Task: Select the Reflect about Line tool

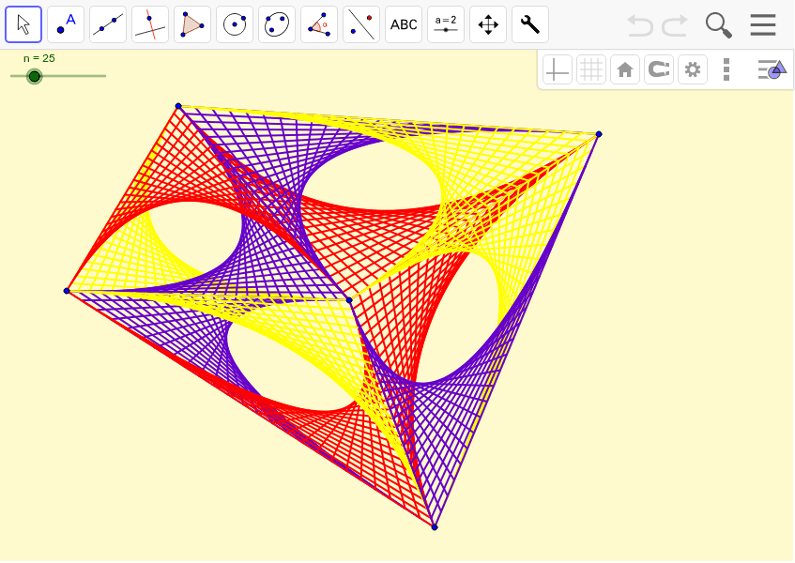Action: pos(361,24)
